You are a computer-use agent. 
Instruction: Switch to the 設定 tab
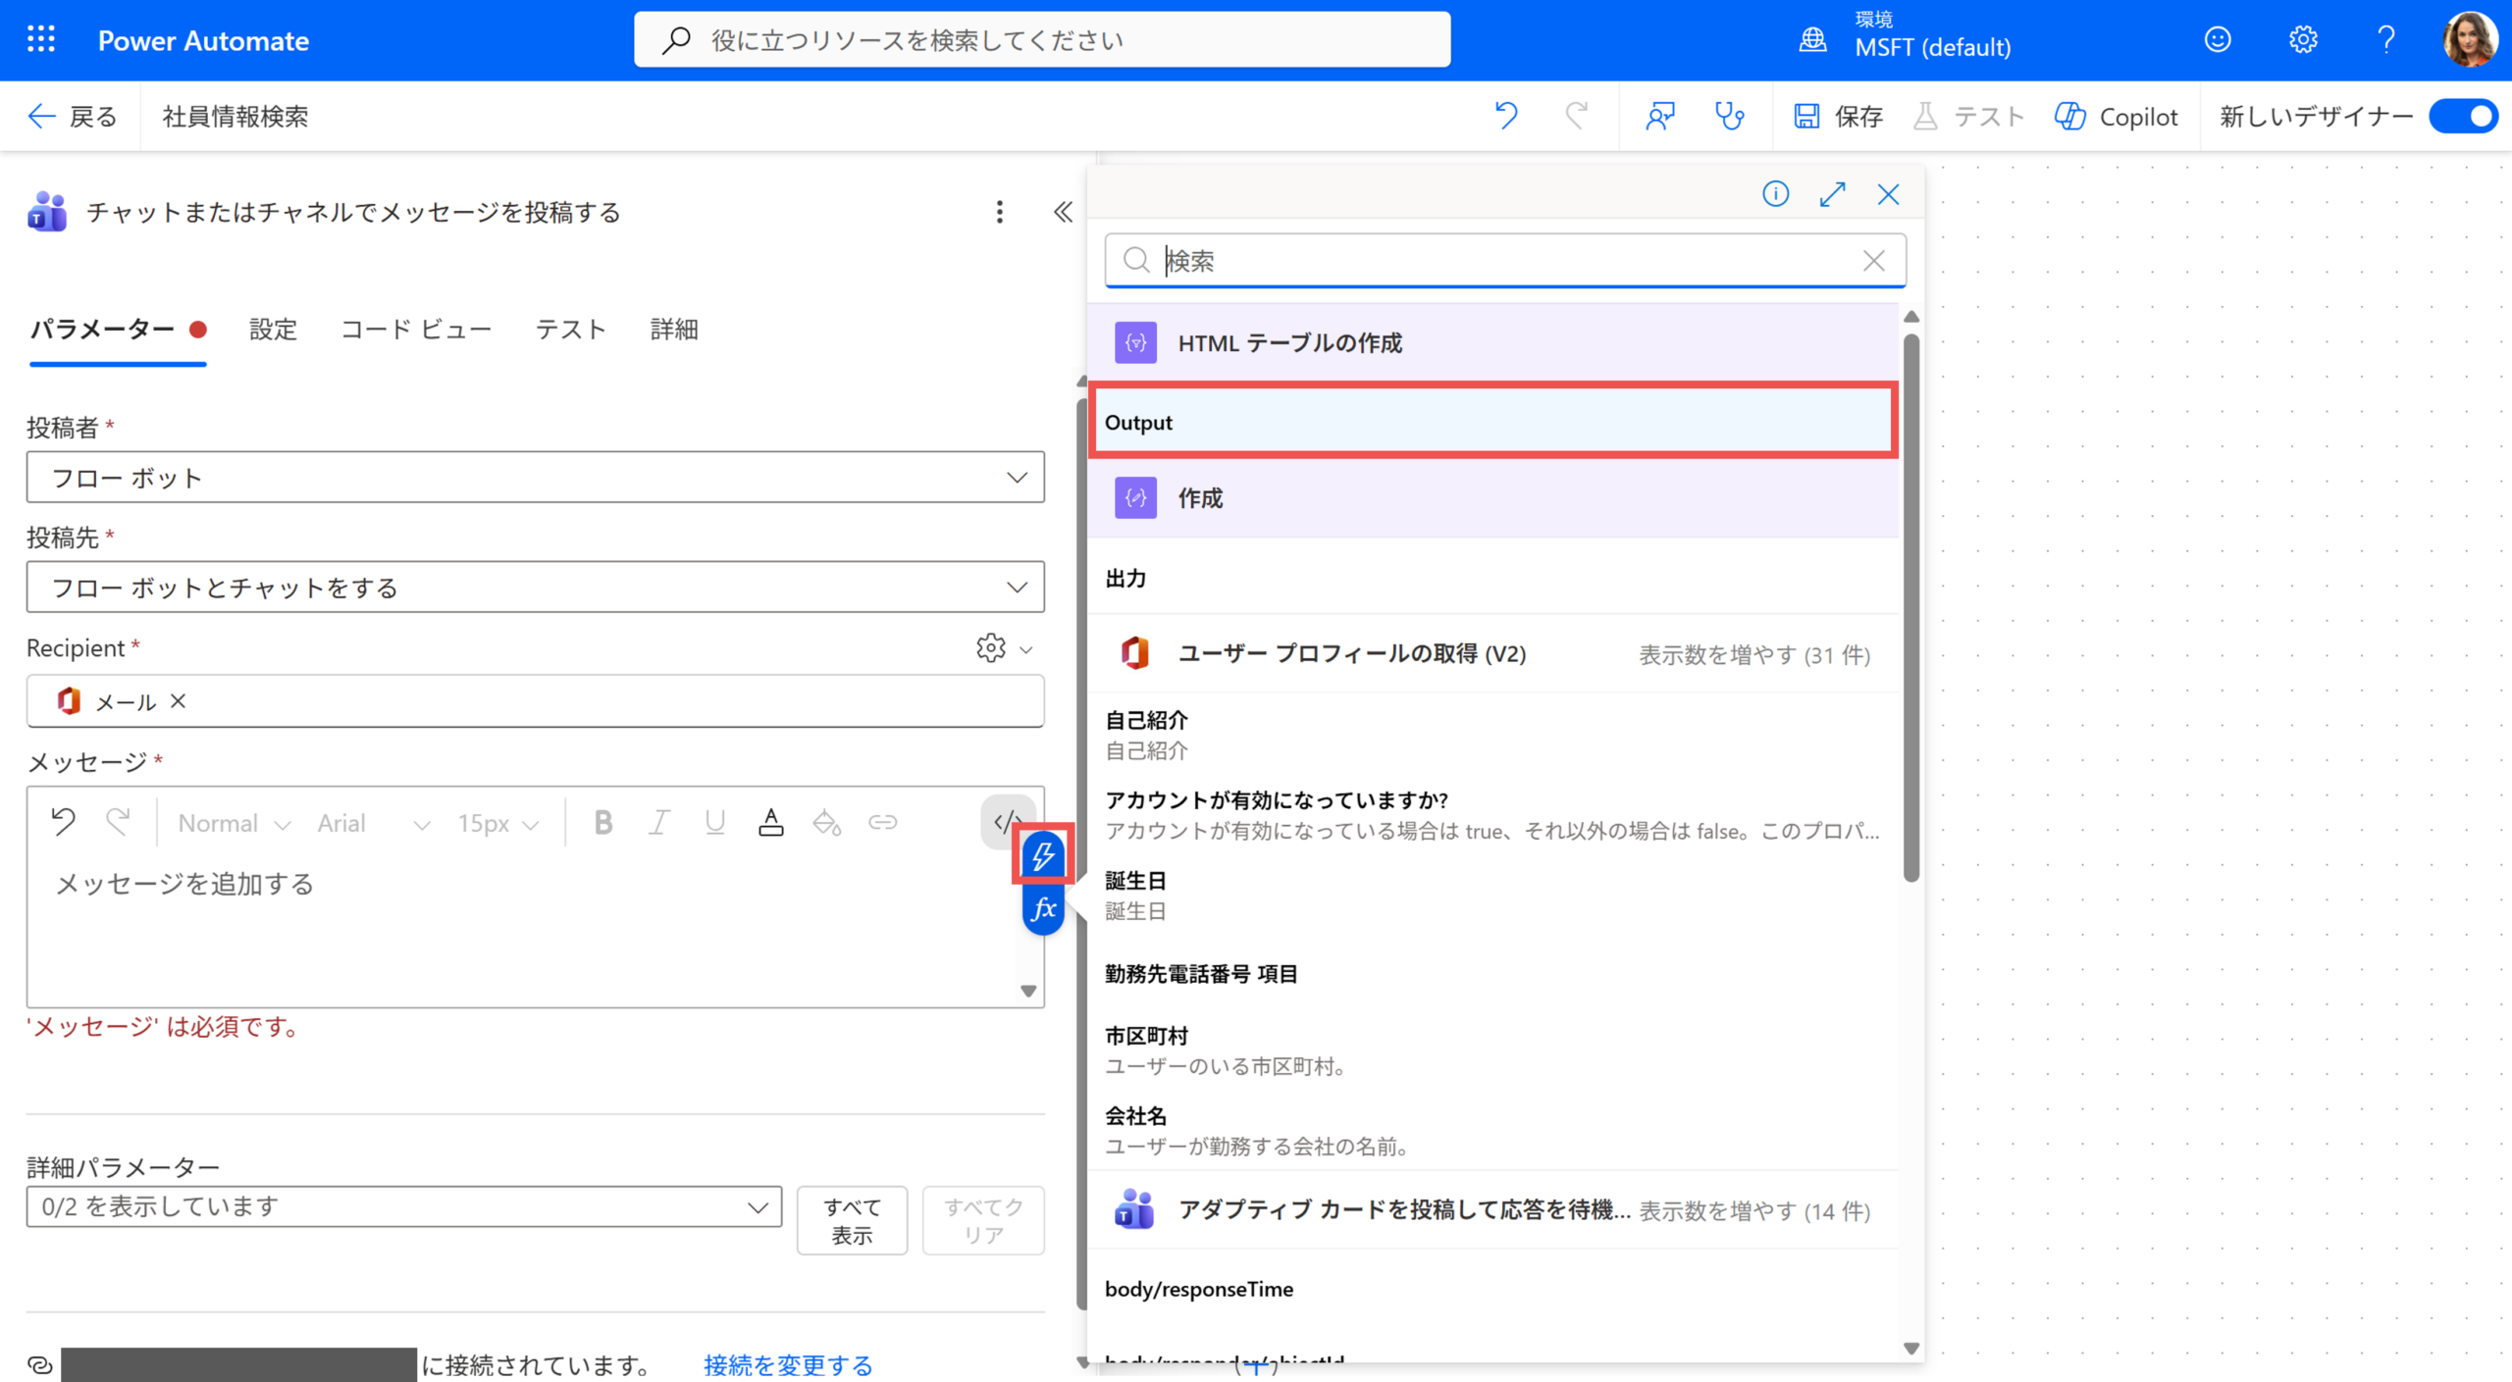click(273, 330)
